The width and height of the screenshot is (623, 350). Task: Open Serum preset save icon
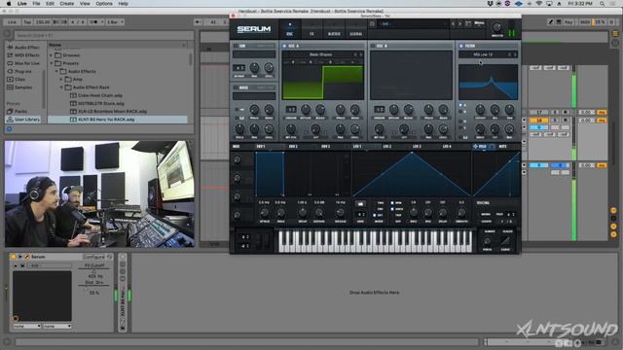point(372,23)
